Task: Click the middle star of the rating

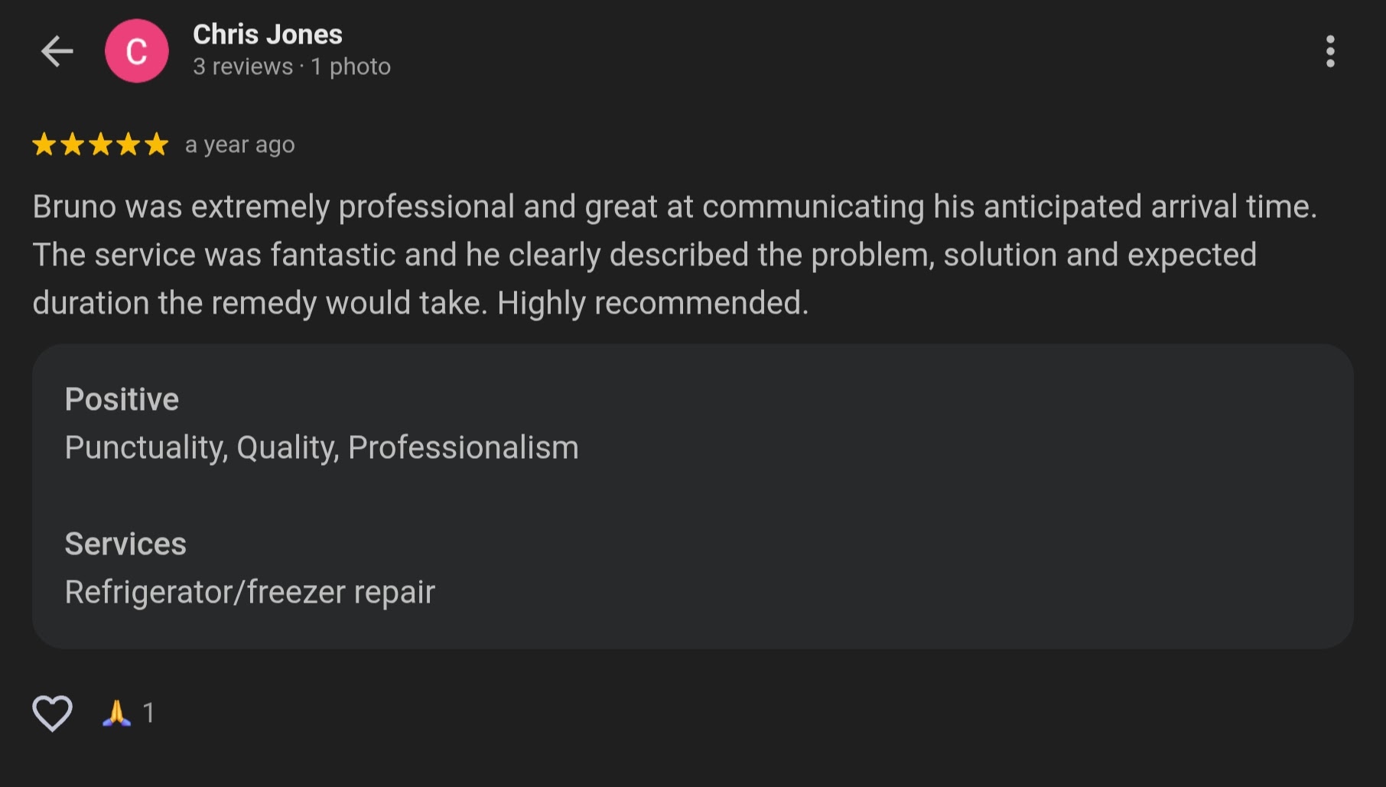Action: click(x=100, y=145)
